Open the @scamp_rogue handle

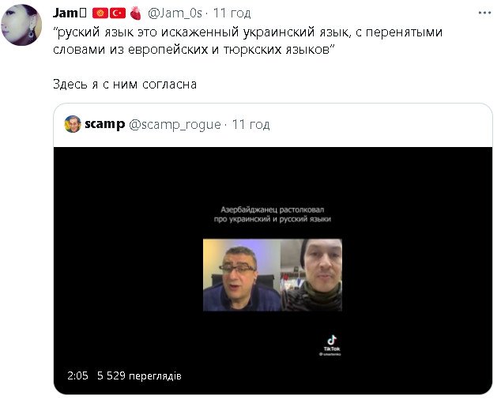175,124
